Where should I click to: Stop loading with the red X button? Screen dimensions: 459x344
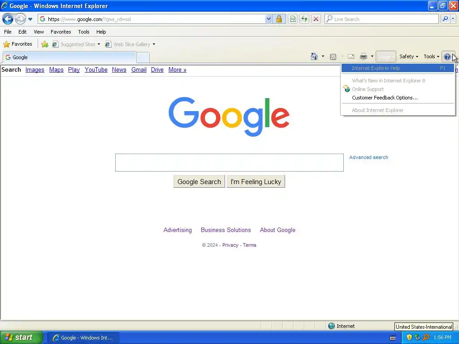[x=316, y=19]
